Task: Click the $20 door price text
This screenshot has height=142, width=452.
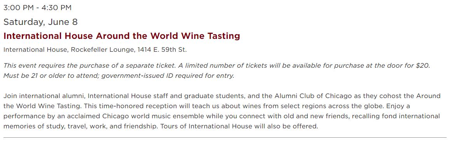Action: [423, 65]
